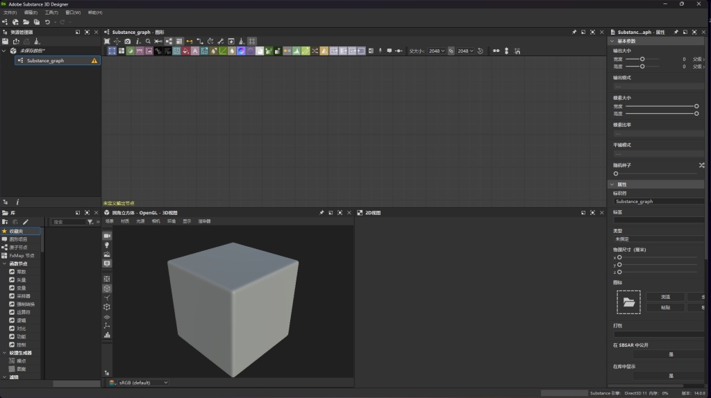Viewport: 711px width, 398px height.
Task: Open the 帮助(H) menu
Action: tap(95, 12)
